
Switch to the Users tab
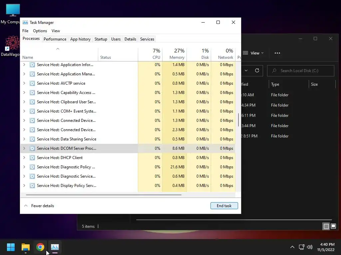pyautogui.click(x=116, y=39)
